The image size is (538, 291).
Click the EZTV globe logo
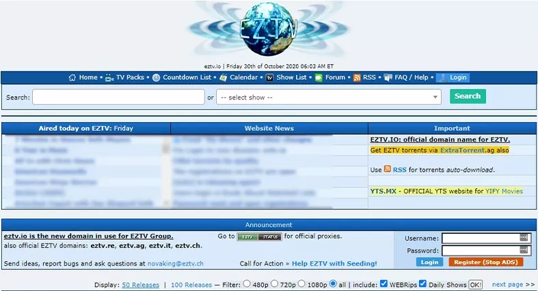[269, 29]
